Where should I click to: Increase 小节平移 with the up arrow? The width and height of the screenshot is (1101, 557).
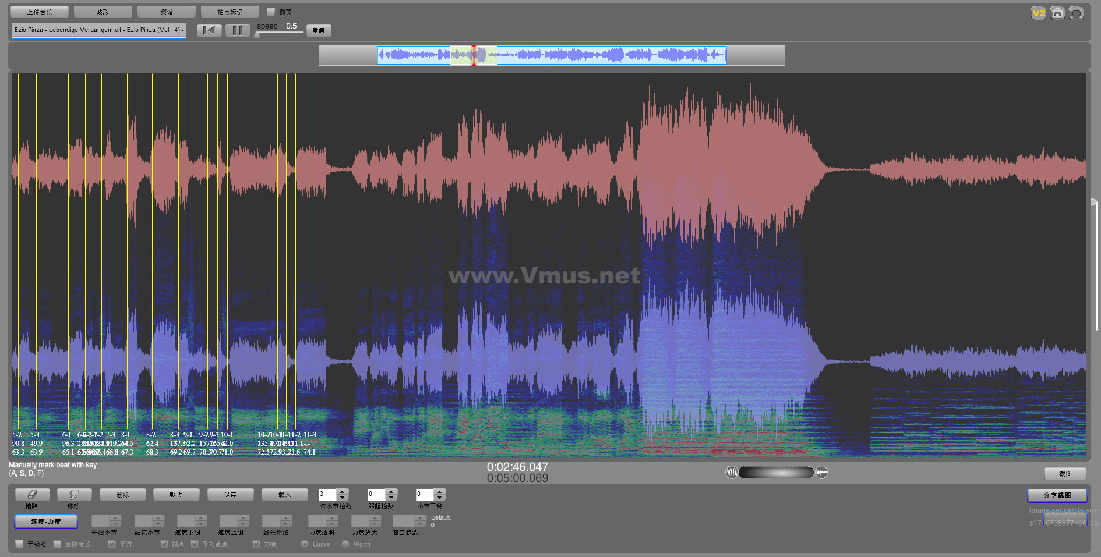440,492
